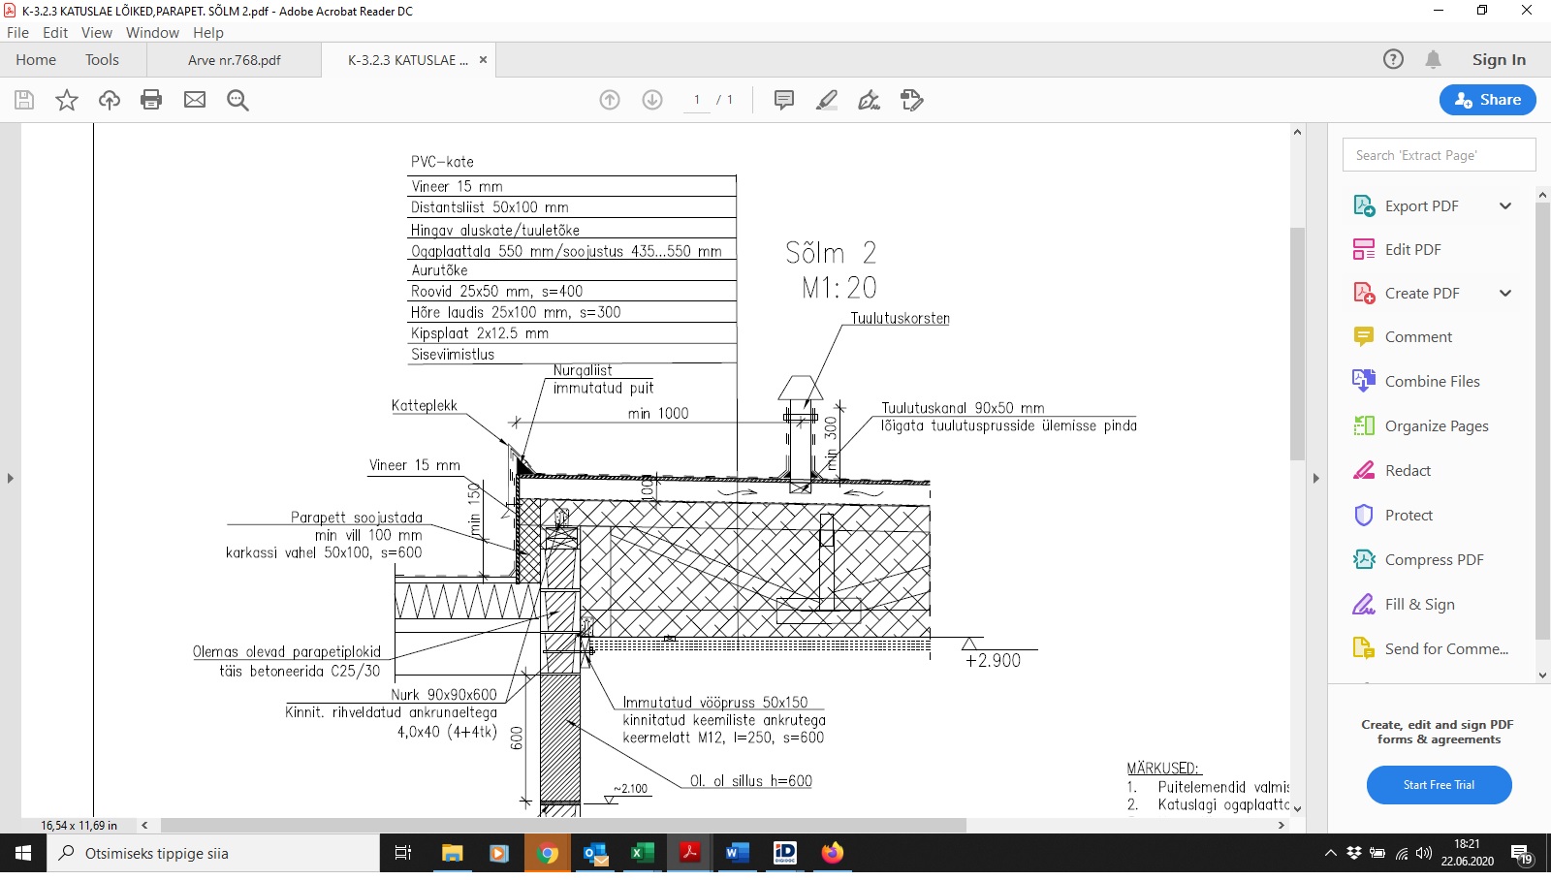
Task: Expand the left navigation pane
Action: 11,478
